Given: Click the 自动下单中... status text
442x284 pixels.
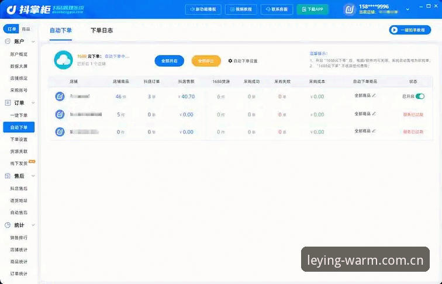Looking at the screenshot, I should pyautogui.click(x=117, y=56).
